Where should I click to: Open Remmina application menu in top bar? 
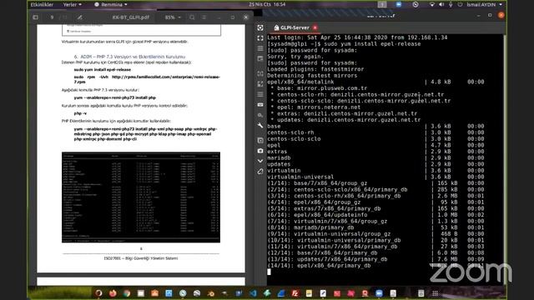(x=111, y=4)
